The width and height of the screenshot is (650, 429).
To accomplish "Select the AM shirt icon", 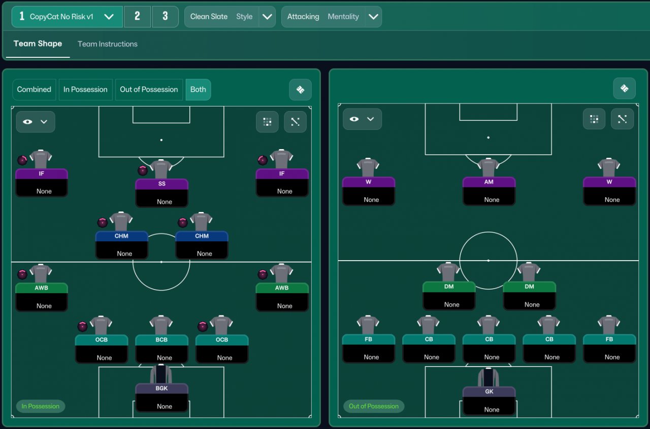I will point(489,167).
